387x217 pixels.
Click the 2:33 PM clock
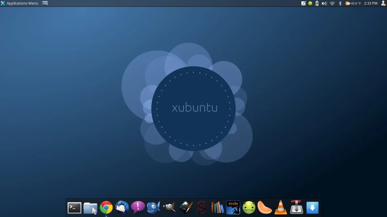pyautogui.click(x=371, y=3)
